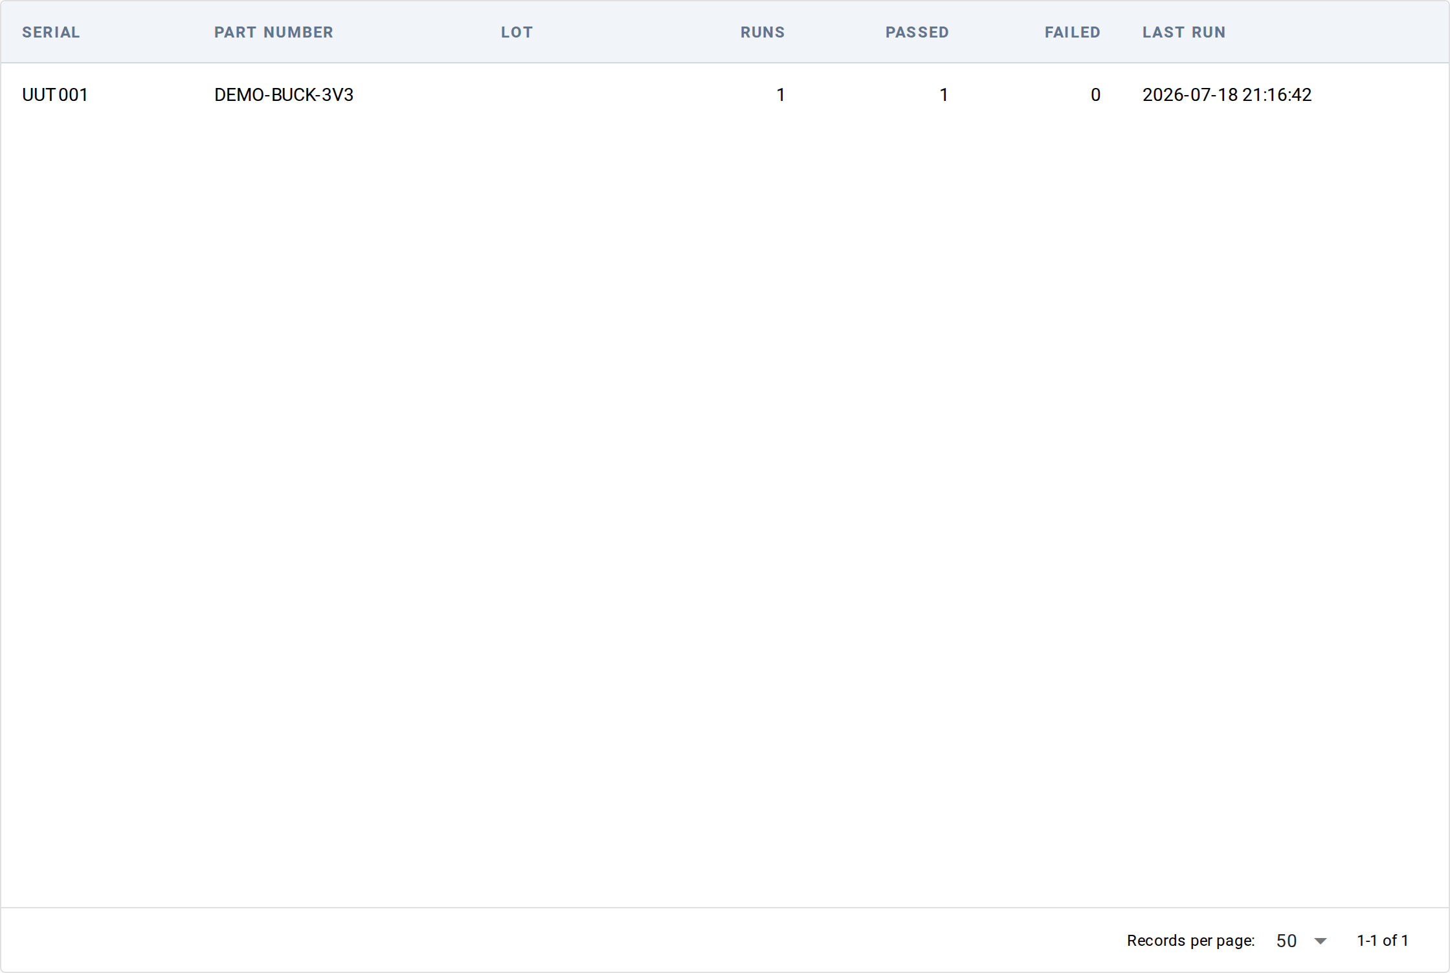Sort by the FAILED column header
This screenshot has width=1450, height=973.
pos(1073,32)
